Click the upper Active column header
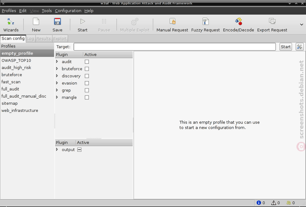Viewport: 306px width, 207px height. click(x=108, y=54)
